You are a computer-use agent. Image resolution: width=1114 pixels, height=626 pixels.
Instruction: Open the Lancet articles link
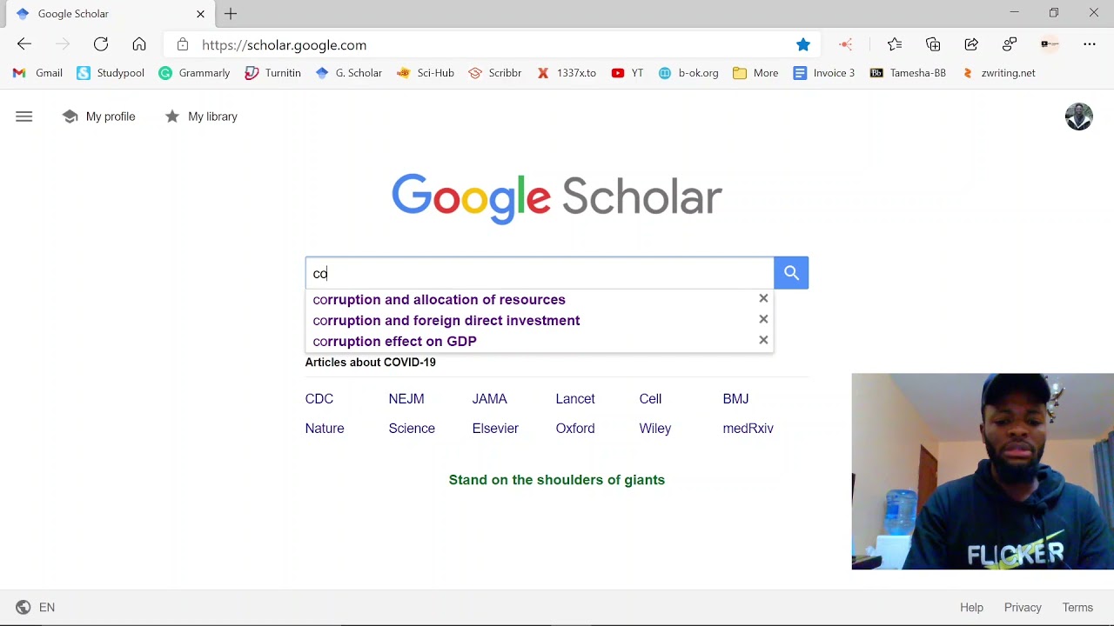coord(575,398)
